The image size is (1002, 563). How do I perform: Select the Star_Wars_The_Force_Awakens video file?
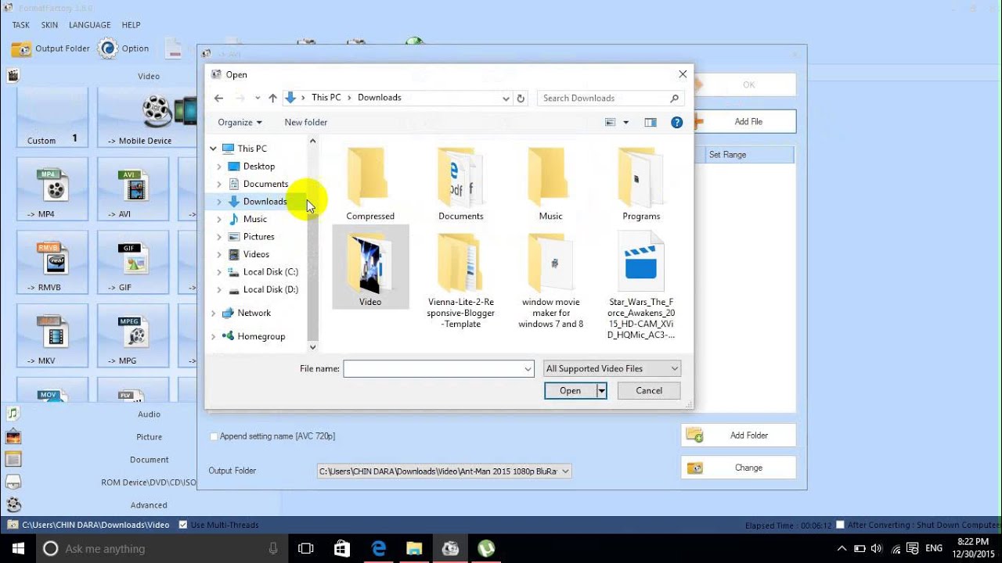(x=641, y=285)
